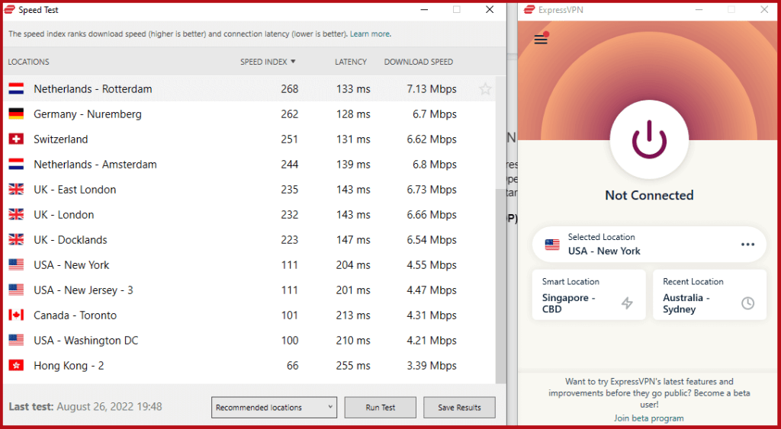Screen dimensions: 781x429
Task: Click the Save Results button
Action: [x=459, y=407]
